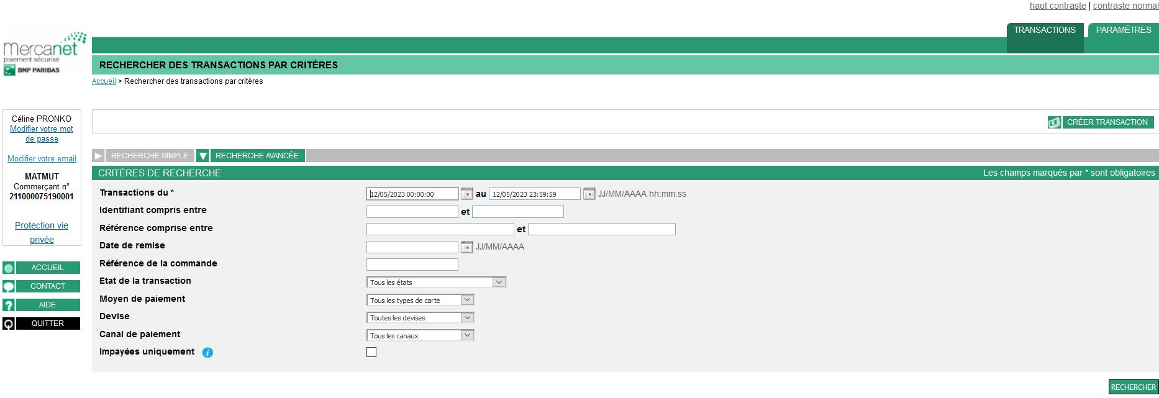Viewport: 1159px width, 398px height.
Task: Click the first Identifiant compris entre field
Action: (412, 212)
